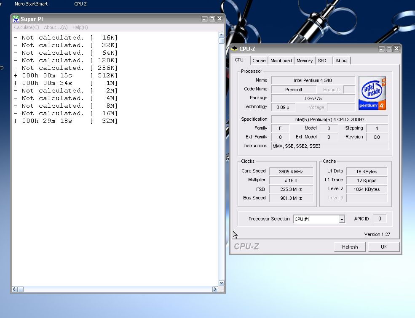Click the OK button in CPU-Z
415x318 pixels.
coord(384,247)
